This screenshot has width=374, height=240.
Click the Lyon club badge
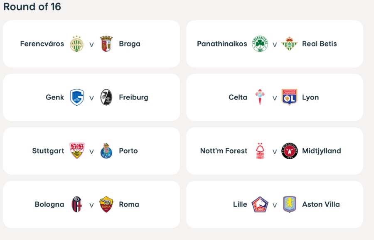(289, 97)
